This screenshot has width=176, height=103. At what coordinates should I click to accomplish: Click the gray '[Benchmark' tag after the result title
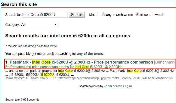point(164,62)
